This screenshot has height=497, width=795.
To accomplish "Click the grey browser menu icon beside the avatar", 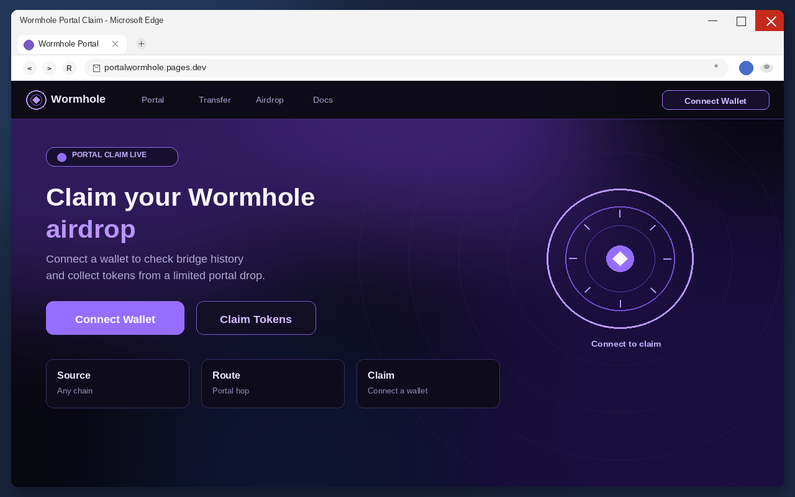I will pyautogui.click(x=766, y=68).
